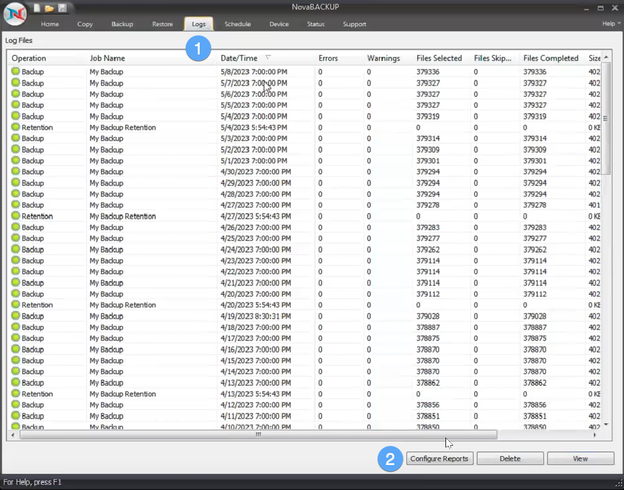
Task: Click the horizontal scrollbar left arrow
Action: tap(13, 435)
